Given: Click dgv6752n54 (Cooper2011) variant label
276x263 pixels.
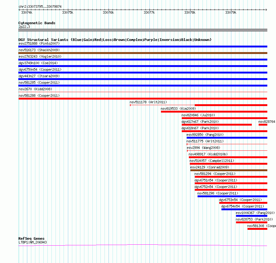Looking at the screenshot, I should click(216, 187).
